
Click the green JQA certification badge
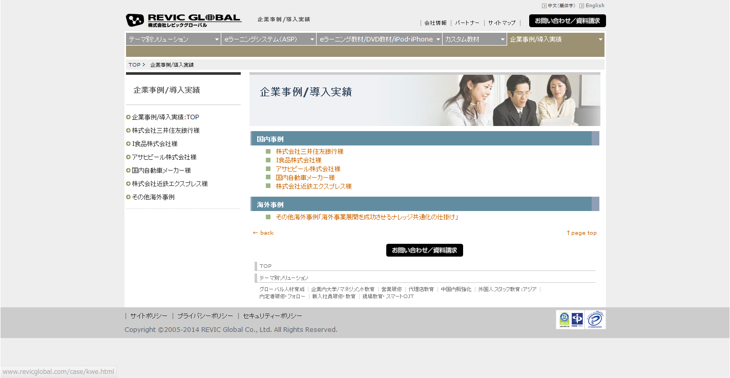click(x=564, y=320)
